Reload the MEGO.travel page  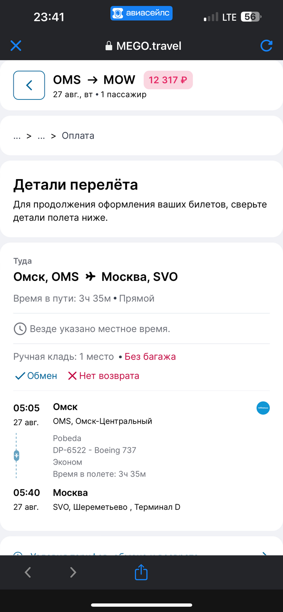[x=266, y=46]
